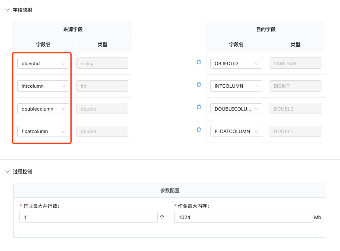Collapse the 字段映射 section
340x251 pixels.
(7, 10)
